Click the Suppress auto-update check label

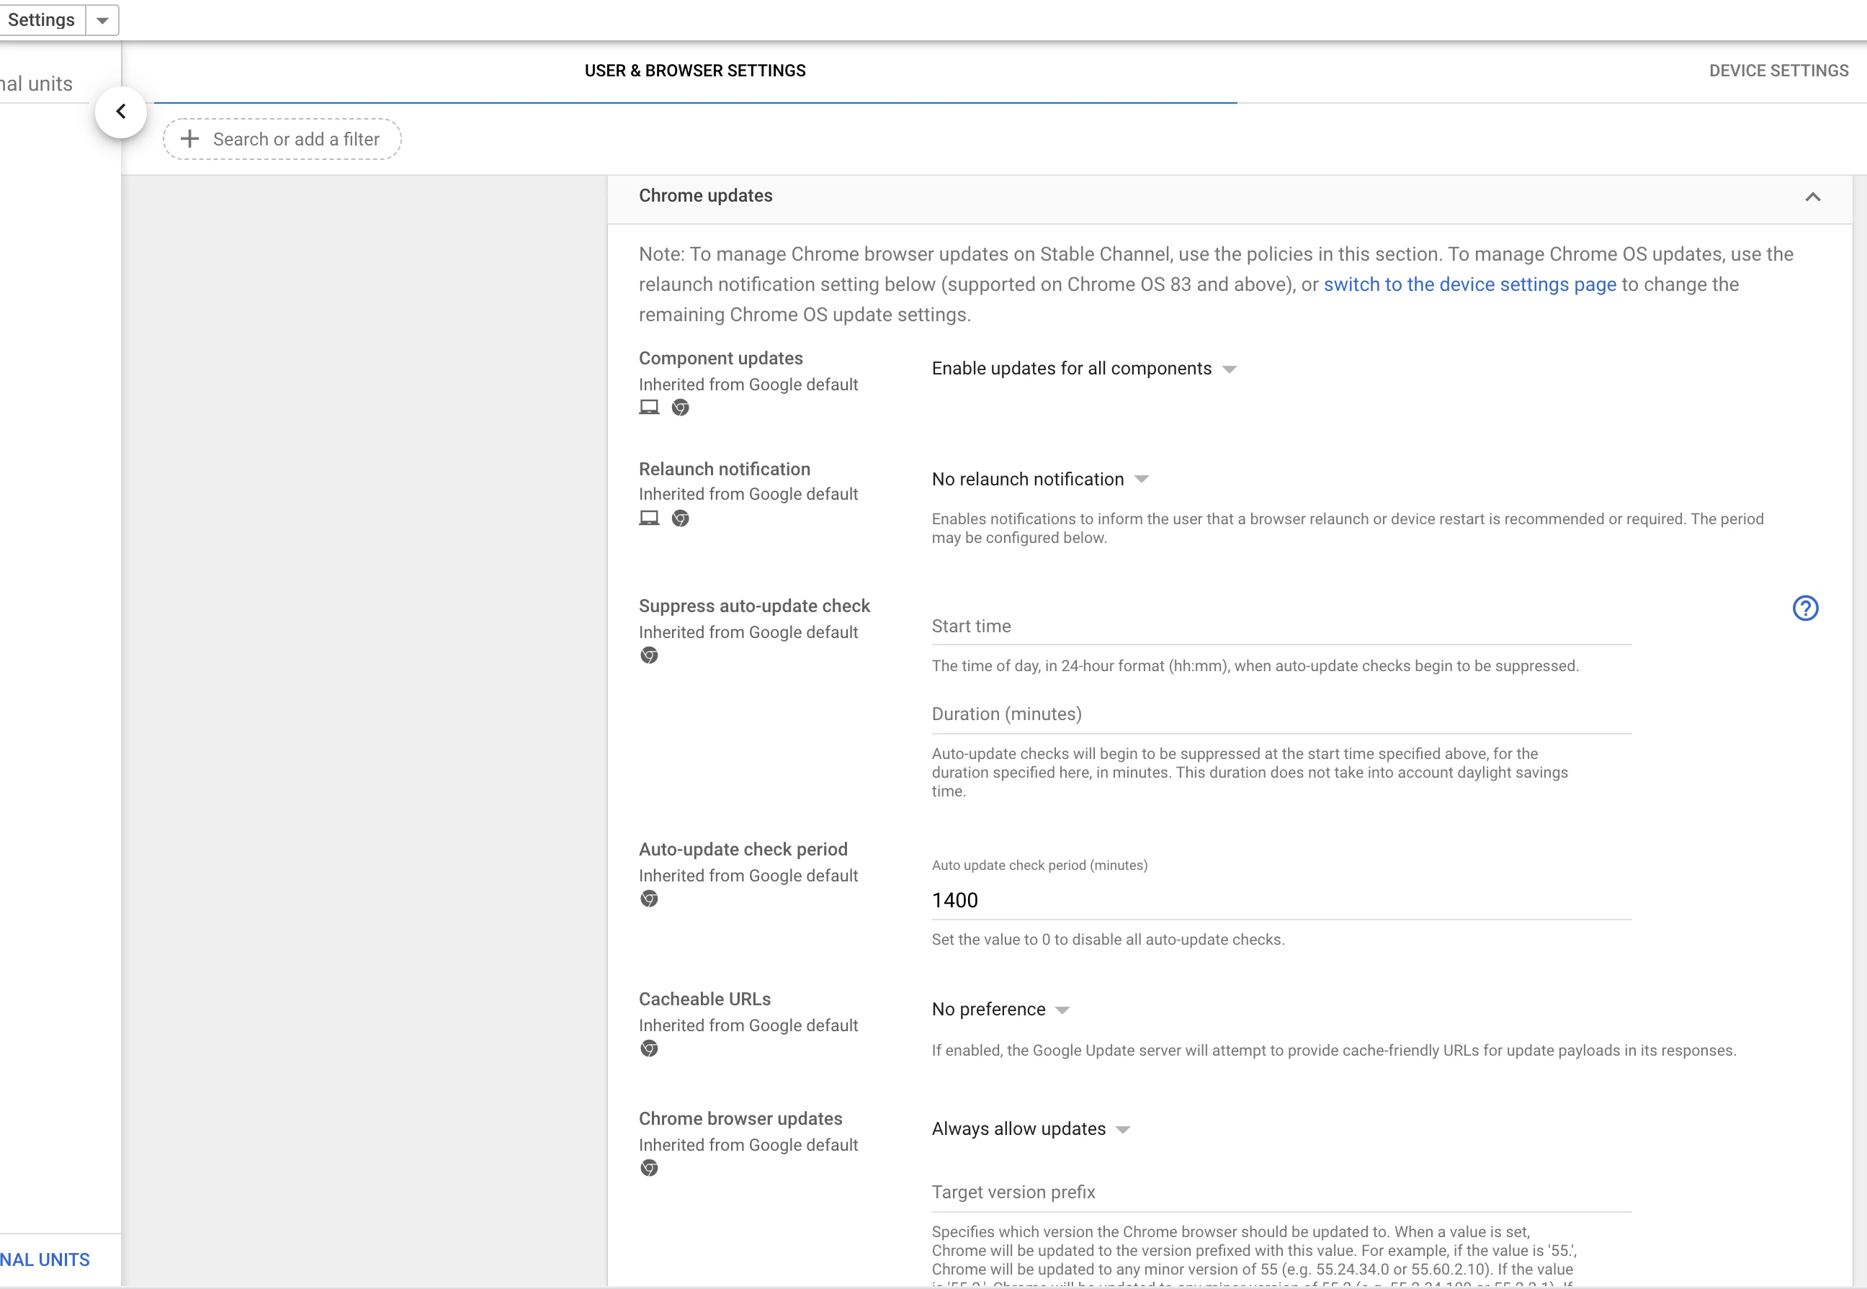pyautogui.click(x=755, y=606)
